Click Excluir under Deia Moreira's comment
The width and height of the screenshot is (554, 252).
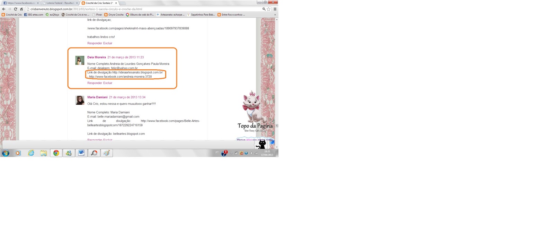click(108, 83)
